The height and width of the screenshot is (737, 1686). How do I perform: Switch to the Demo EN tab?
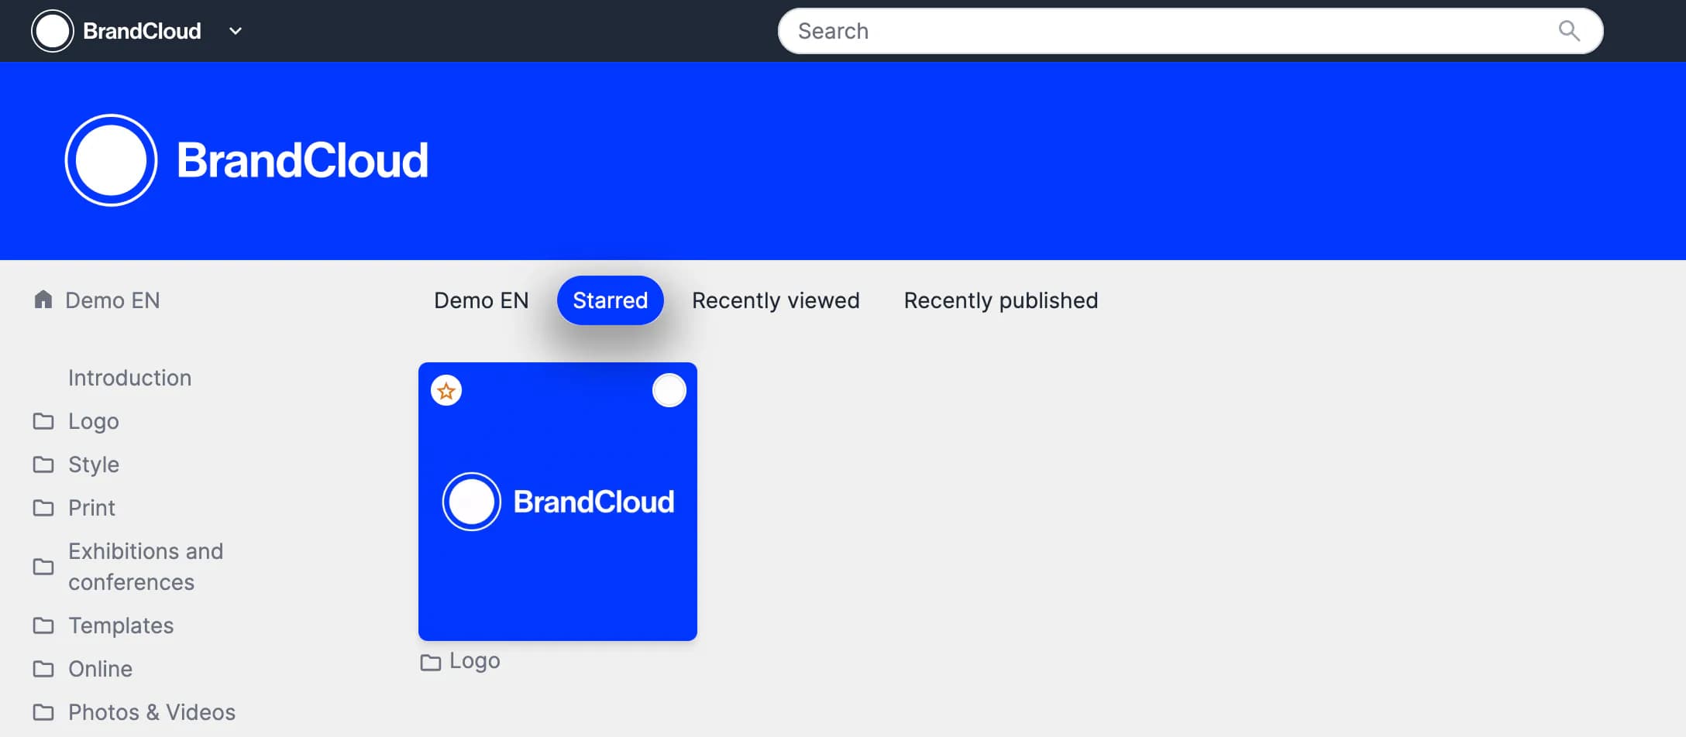pos(480,300)
